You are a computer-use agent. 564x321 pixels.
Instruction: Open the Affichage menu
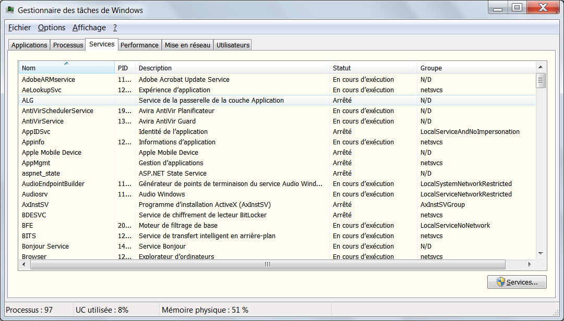pos(89,28)
